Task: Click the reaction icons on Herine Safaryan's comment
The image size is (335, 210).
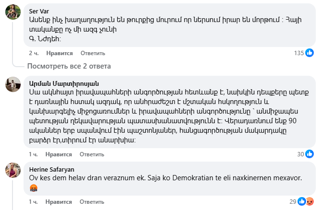Action: 306,202
